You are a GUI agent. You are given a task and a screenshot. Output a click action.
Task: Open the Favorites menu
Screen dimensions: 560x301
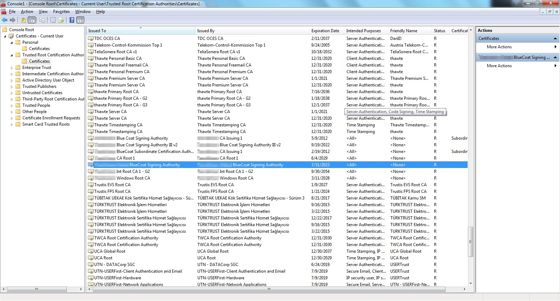[x=61, y=12]
